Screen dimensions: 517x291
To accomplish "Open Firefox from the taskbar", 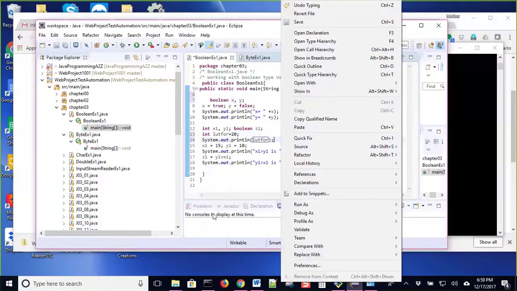I will pyautogui.click(x=224, y=283).
